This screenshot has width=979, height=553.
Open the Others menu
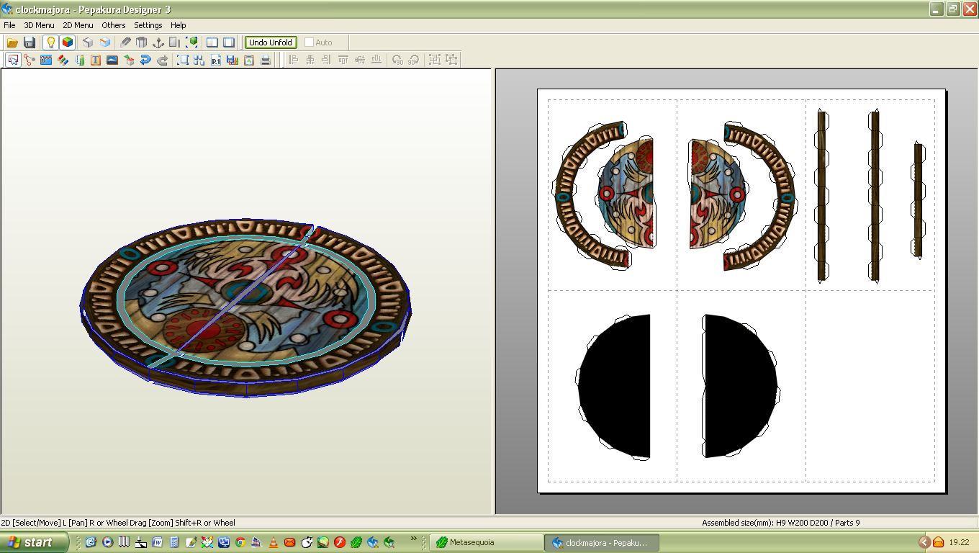click(x=114, y=25)
